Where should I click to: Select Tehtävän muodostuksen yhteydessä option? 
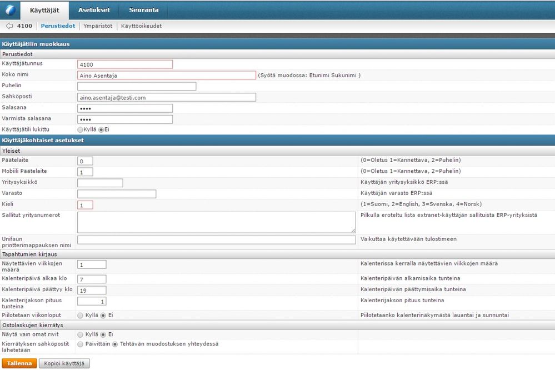(115, 344)
